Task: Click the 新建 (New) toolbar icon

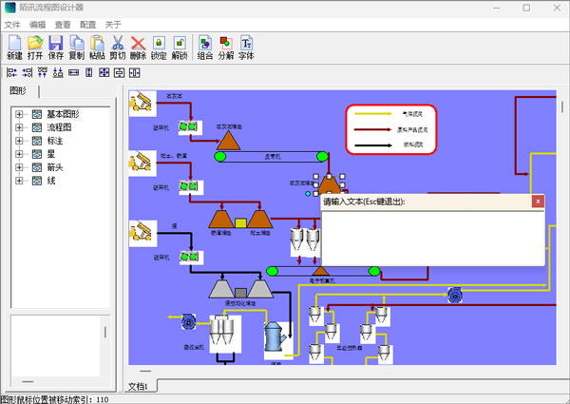Action: (14, 44)
